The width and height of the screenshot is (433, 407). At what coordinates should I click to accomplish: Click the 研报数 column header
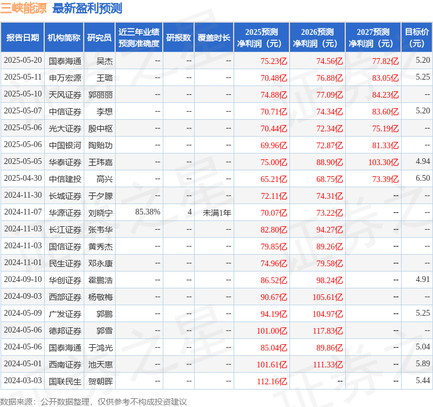click(x=178, y=37)
